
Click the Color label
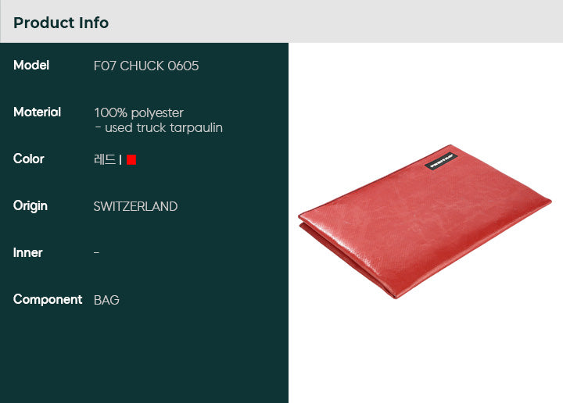pos(29,159)
